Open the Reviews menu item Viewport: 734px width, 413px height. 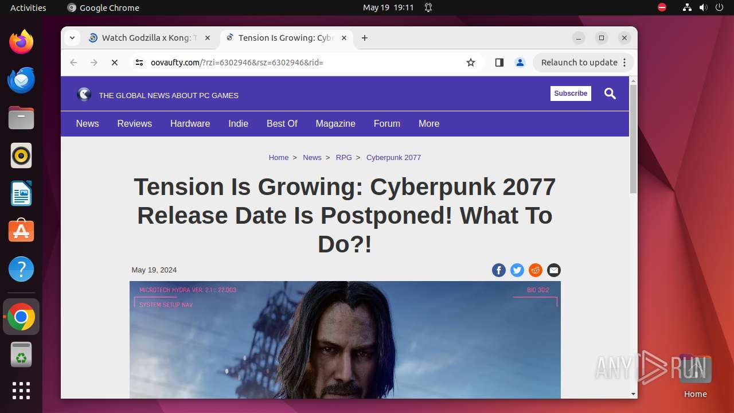pos(135,123)
